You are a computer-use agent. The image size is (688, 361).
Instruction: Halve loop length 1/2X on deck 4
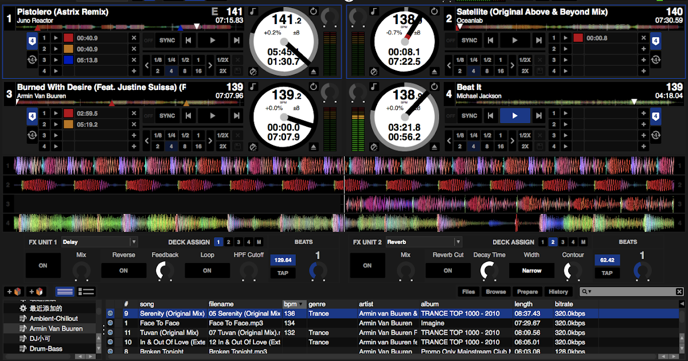tap(524, 135)
